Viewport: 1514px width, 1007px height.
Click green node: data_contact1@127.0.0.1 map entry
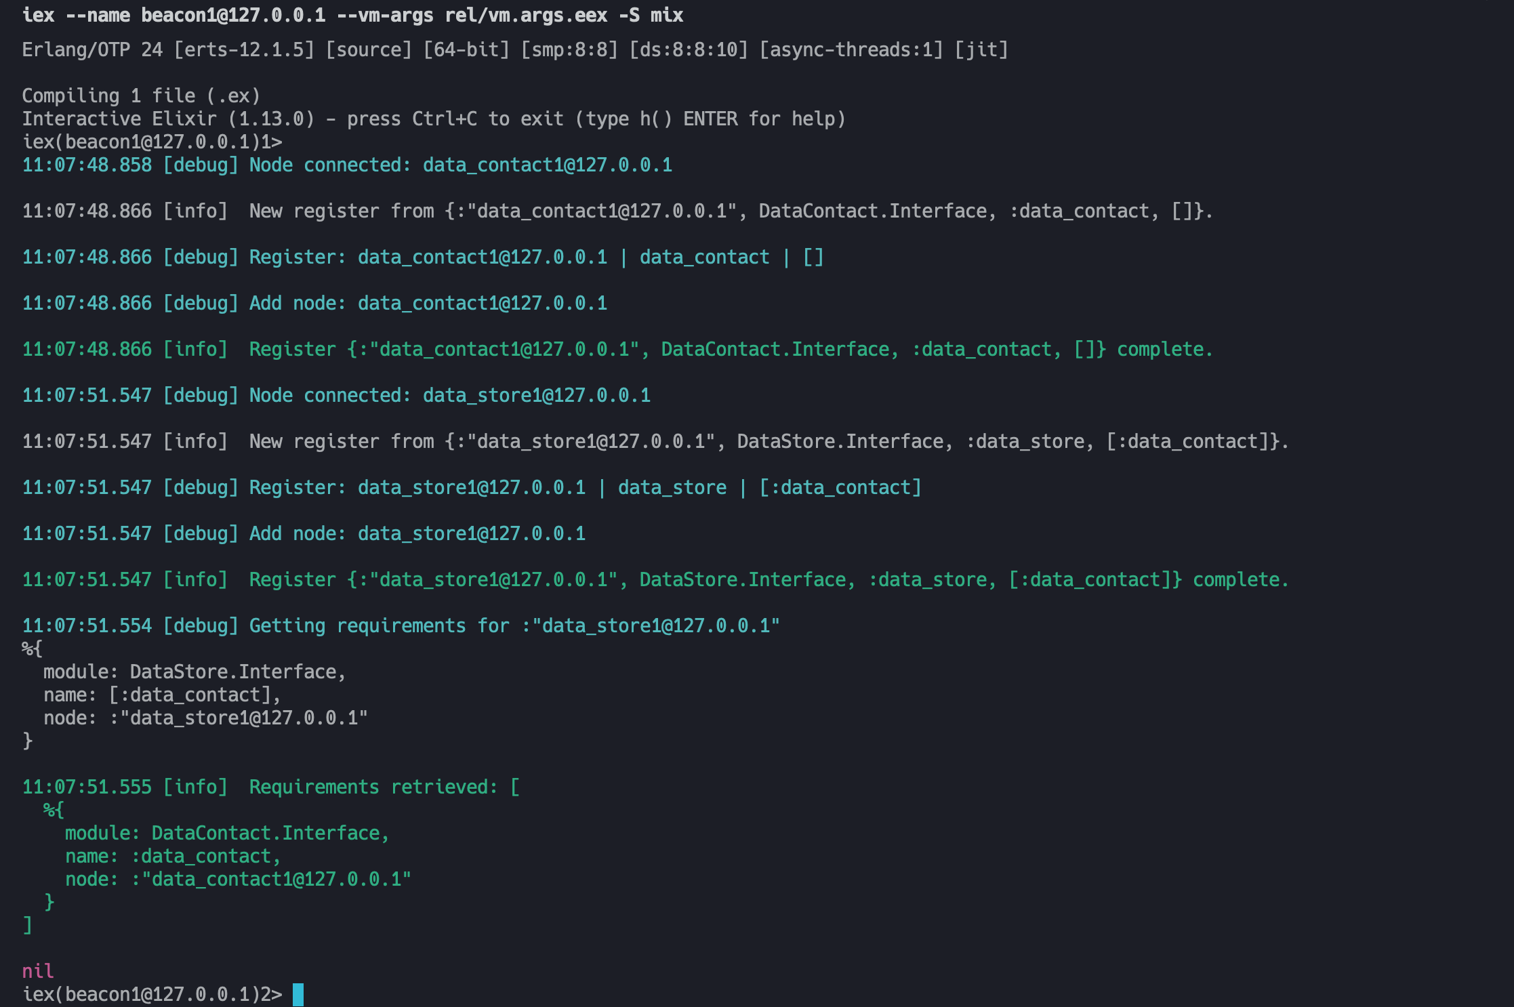pos(238,879)
